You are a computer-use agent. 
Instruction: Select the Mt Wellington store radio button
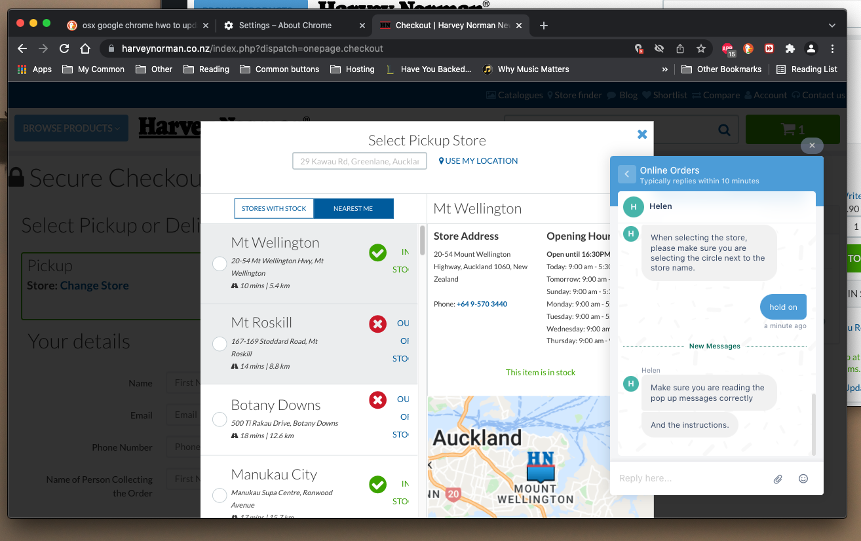click(x=220, y=263)
